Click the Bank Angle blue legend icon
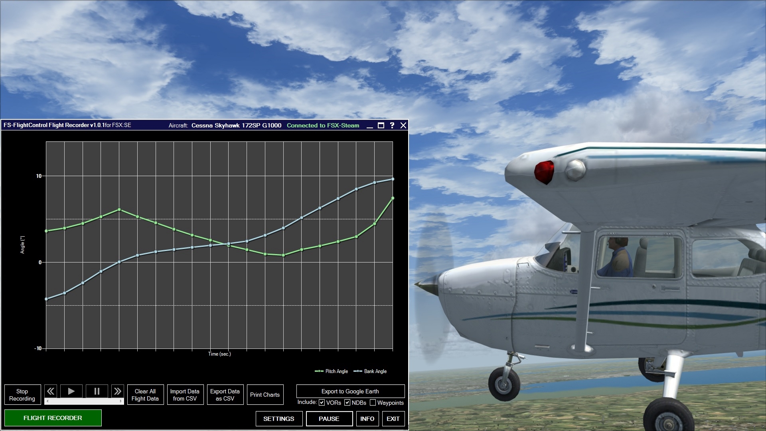The width and height of the screenshot is (766, 431). point(358,371)
